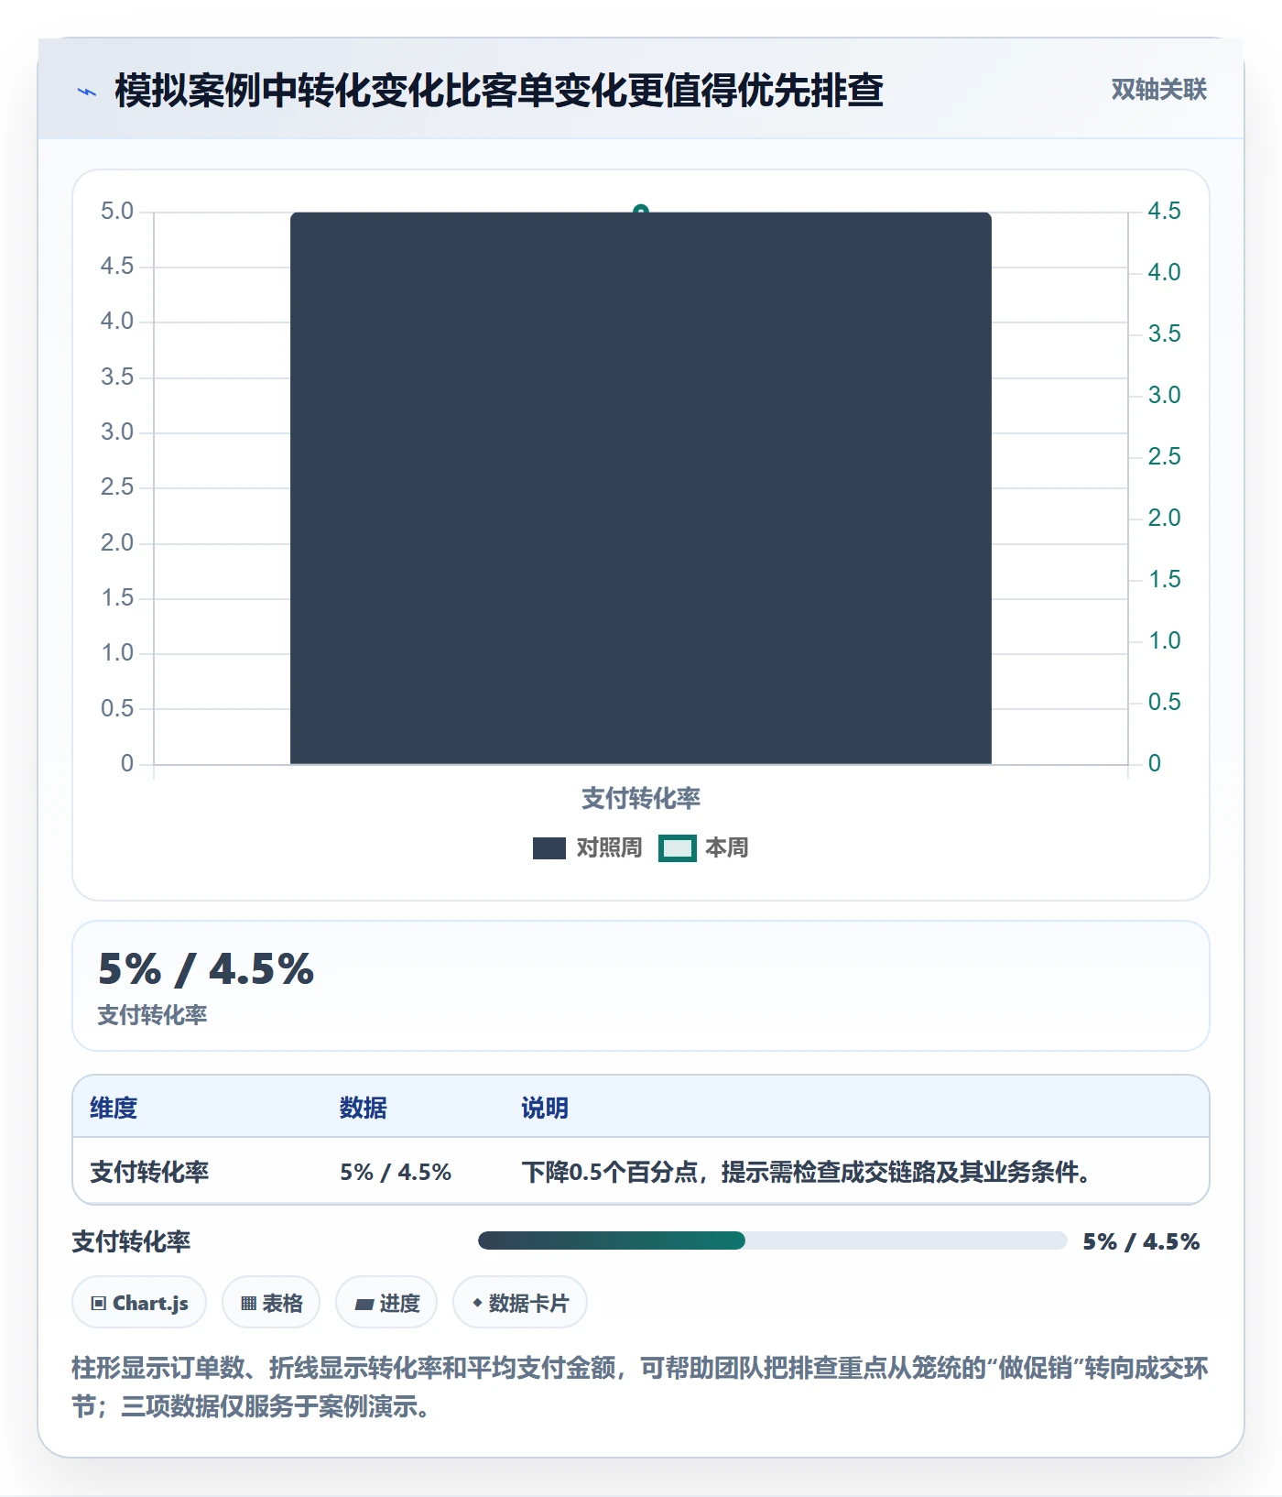1282x1497 pixels.
Task: Click the Chart.js chip label
Action: (150, 1303)
